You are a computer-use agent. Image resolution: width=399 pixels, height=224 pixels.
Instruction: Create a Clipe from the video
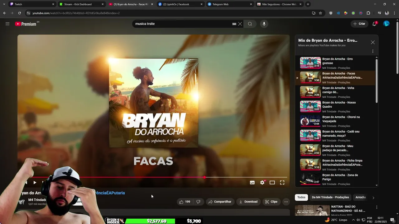(x=271, y=202)
